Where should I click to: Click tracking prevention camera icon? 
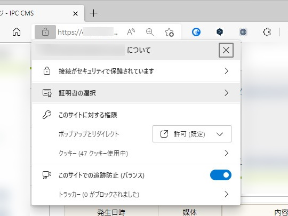(47, 175)
